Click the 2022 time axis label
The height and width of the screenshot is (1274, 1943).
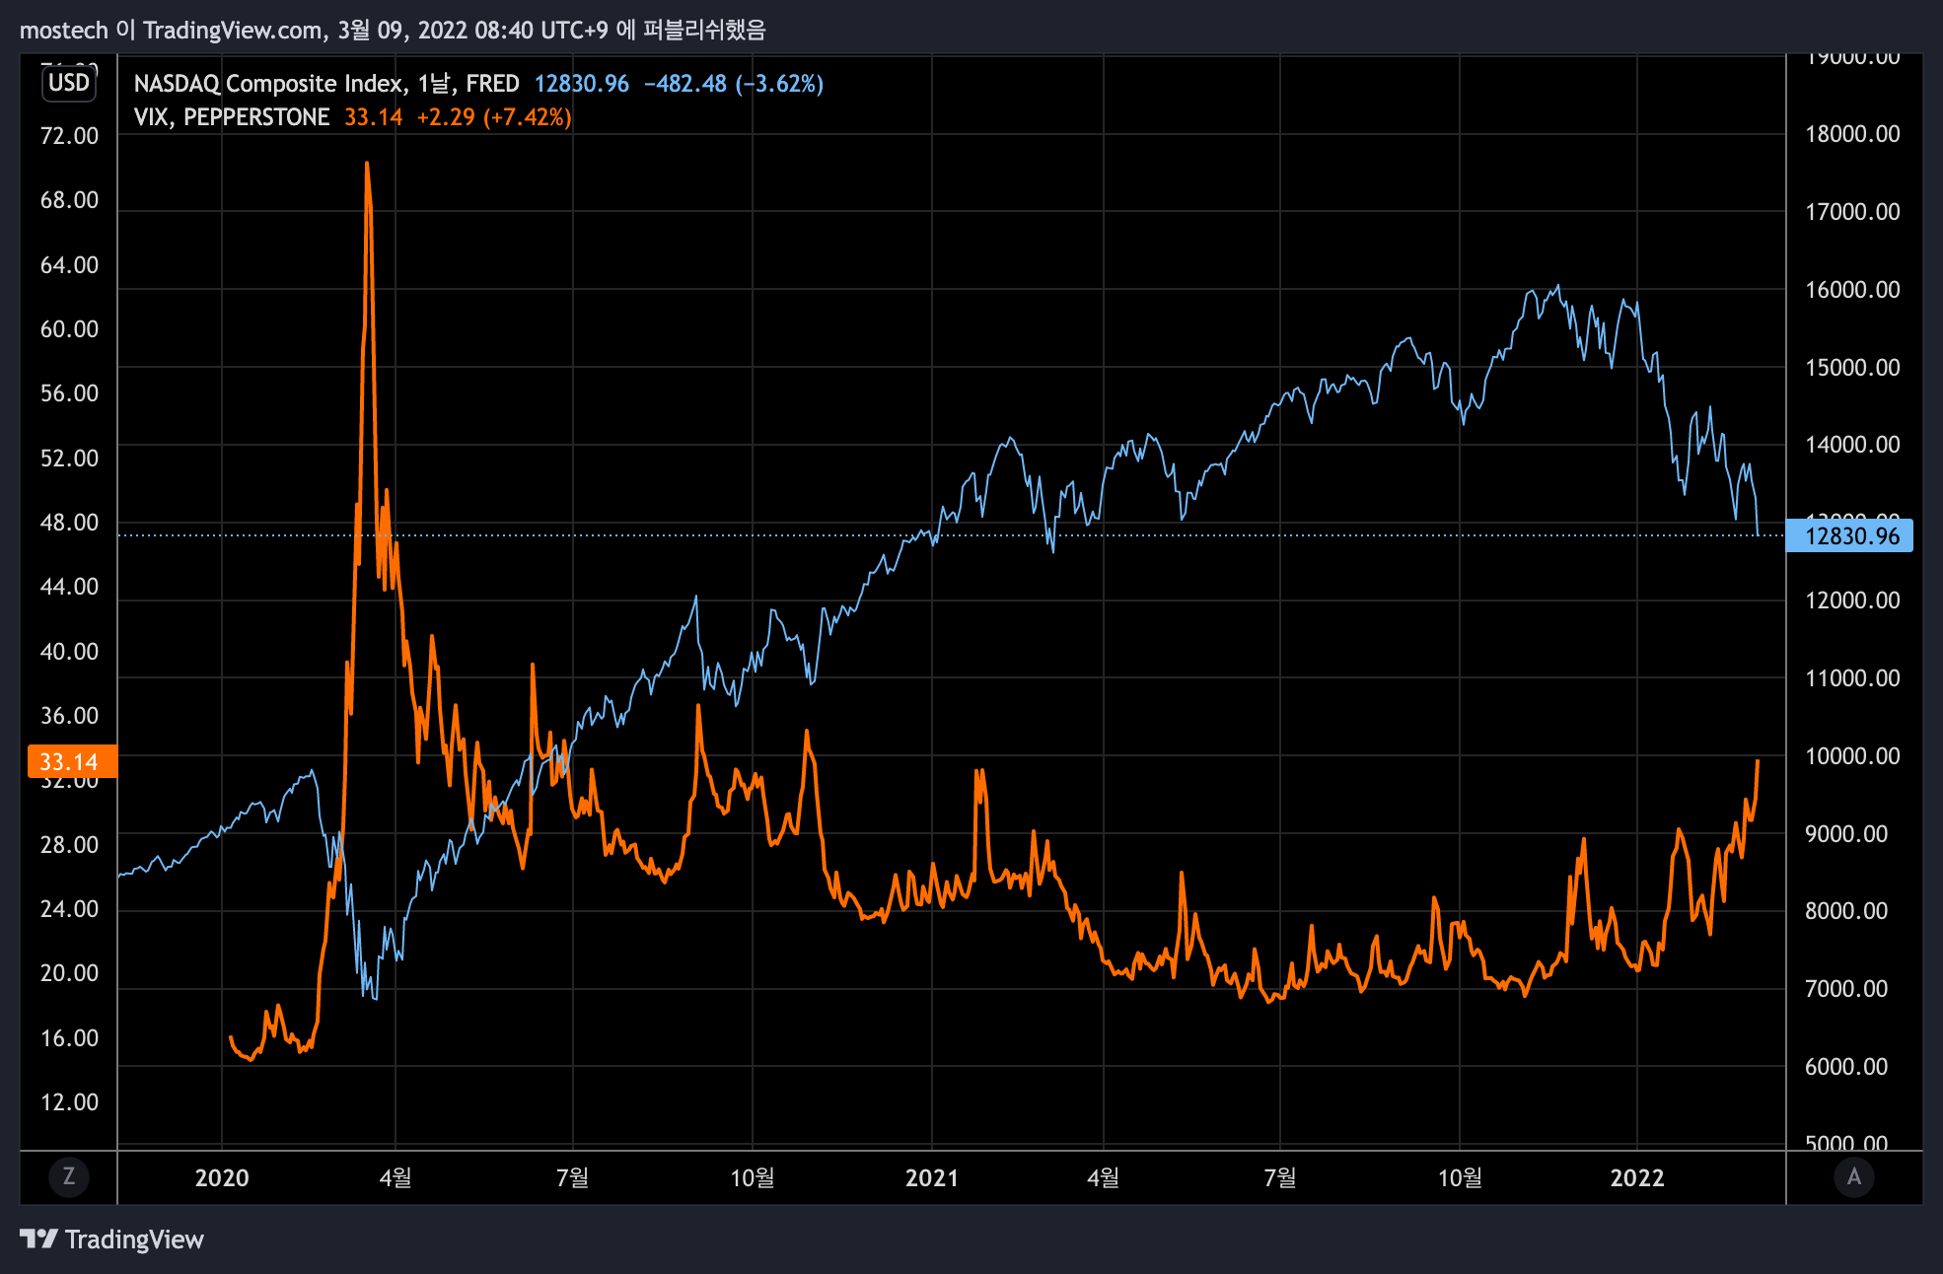1637,1177
